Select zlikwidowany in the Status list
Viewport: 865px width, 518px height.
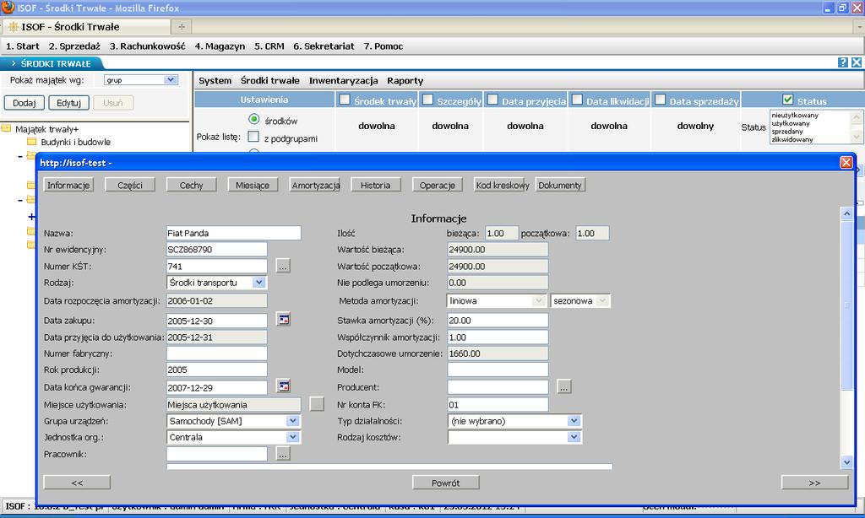coord(792,139)
